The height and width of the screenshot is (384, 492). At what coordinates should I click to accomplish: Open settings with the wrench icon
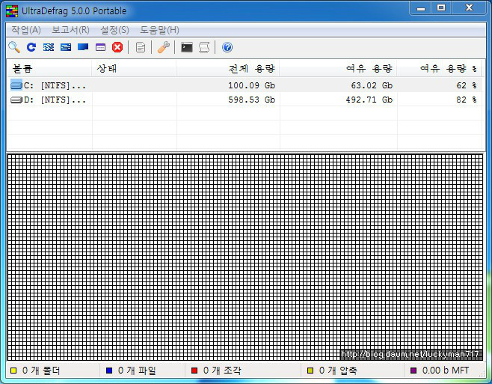pos(164,47)
